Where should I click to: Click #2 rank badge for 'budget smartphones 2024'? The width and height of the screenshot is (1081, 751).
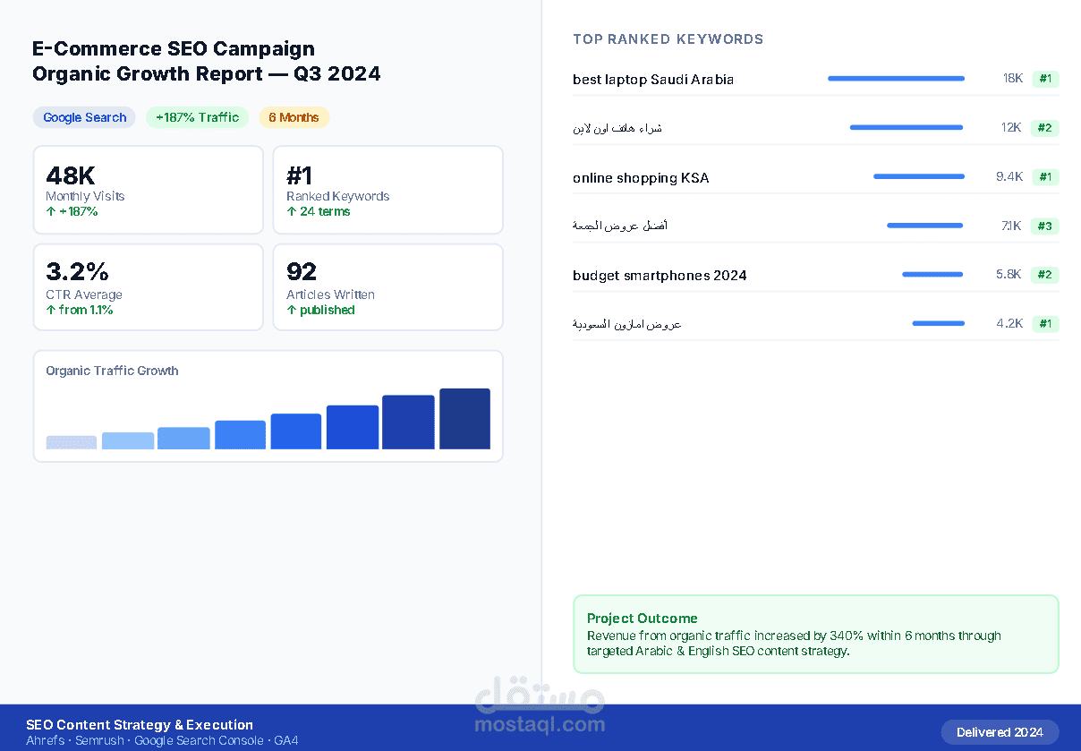[x=1045, y=275]
